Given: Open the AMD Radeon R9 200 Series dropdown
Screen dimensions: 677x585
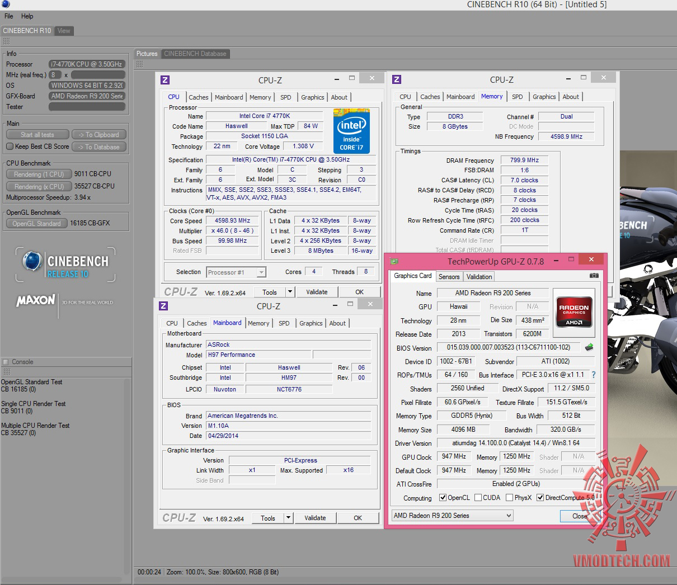Looking at the screenshot, I should point(452,516).
